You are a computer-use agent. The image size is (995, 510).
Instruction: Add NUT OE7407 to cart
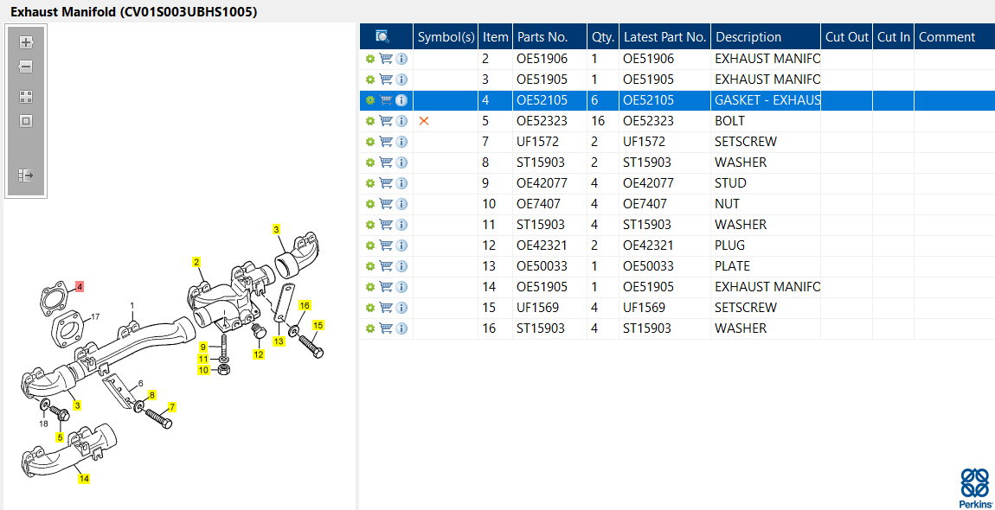point(386,204)
